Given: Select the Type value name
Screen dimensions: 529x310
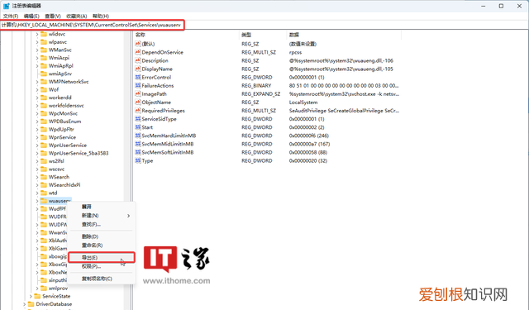Looking at the screenshot, I should (147, 161).
